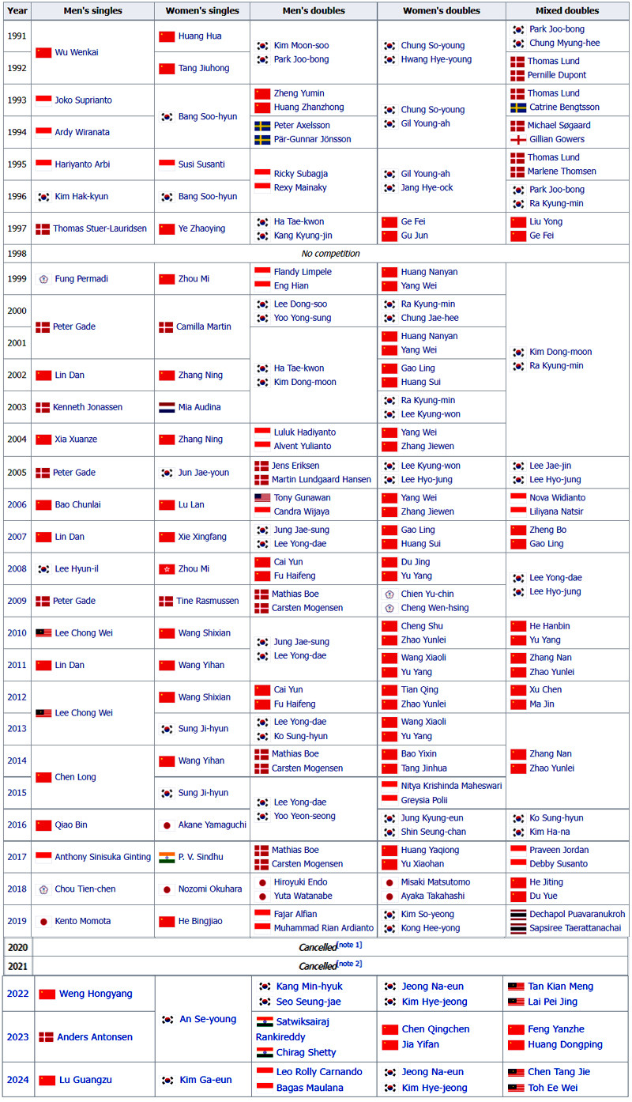Click the Denmark flag beside Camilla Martin
This screenshot has height=1102, width=632.
coord(166,326)
